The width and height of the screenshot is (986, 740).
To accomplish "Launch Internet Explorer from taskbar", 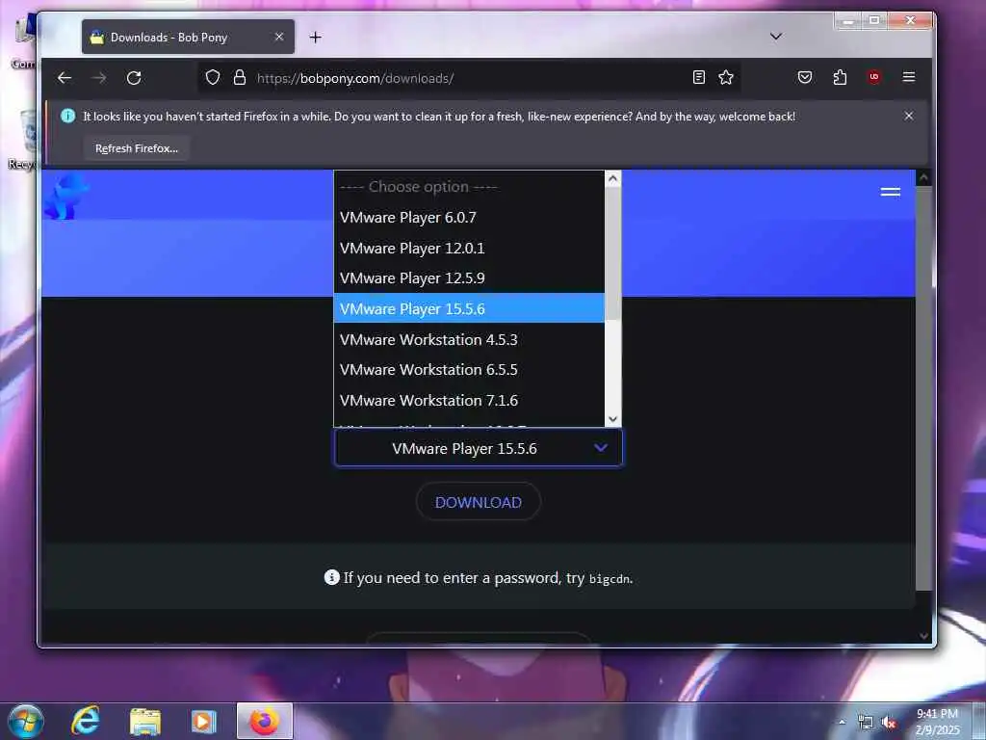I will point(86,721).
